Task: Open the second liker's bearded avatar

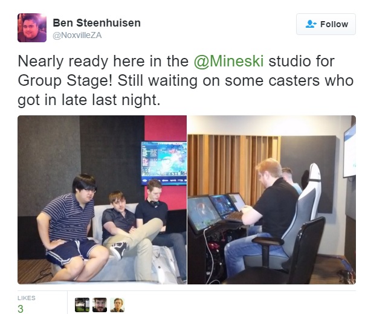Action: point(100,305)
